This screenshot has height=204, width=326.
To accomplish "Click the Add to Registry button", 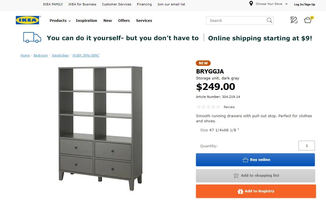I will tap(256, 191).
